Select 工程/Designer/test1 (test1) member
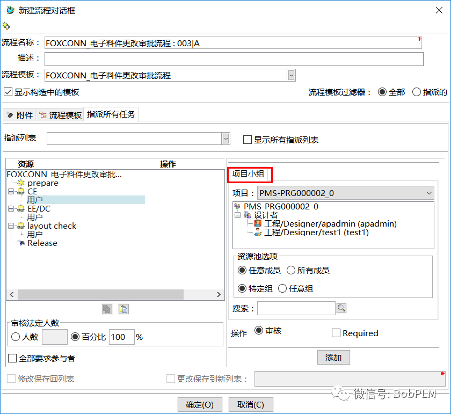Screen dimensions: 451x414 coord(316,232)
